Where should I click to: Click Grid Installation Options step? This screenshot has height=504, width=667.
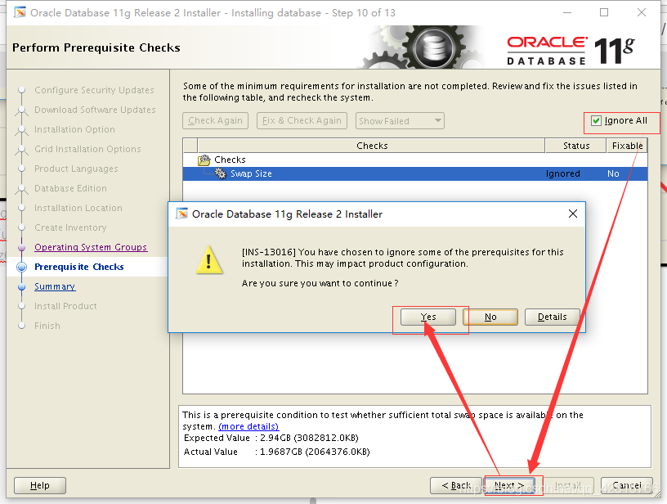pos(87,149)
